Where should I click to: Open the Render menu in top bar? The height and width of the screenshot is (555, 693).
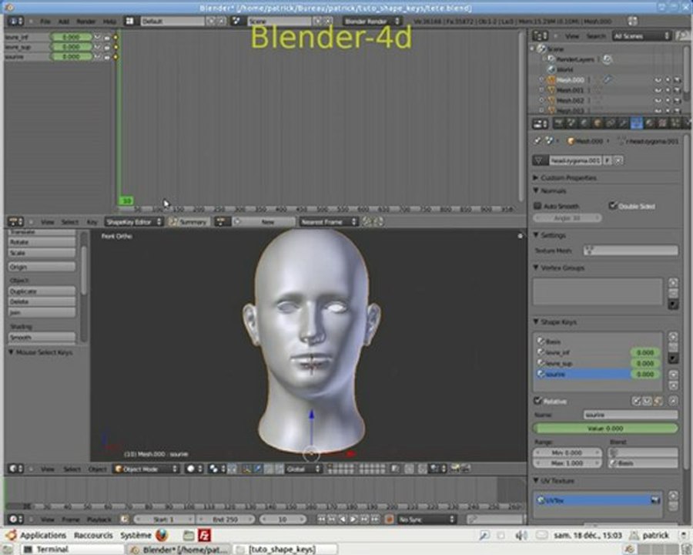coord(86,22)
